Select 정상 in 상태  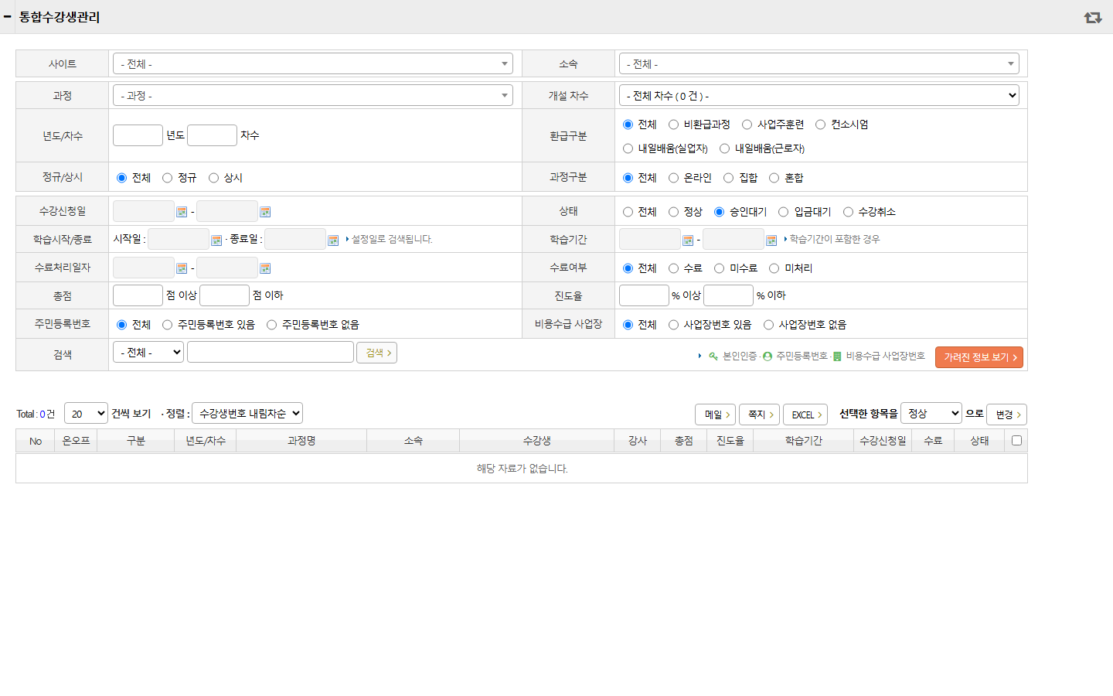click(x=673, y=212)
